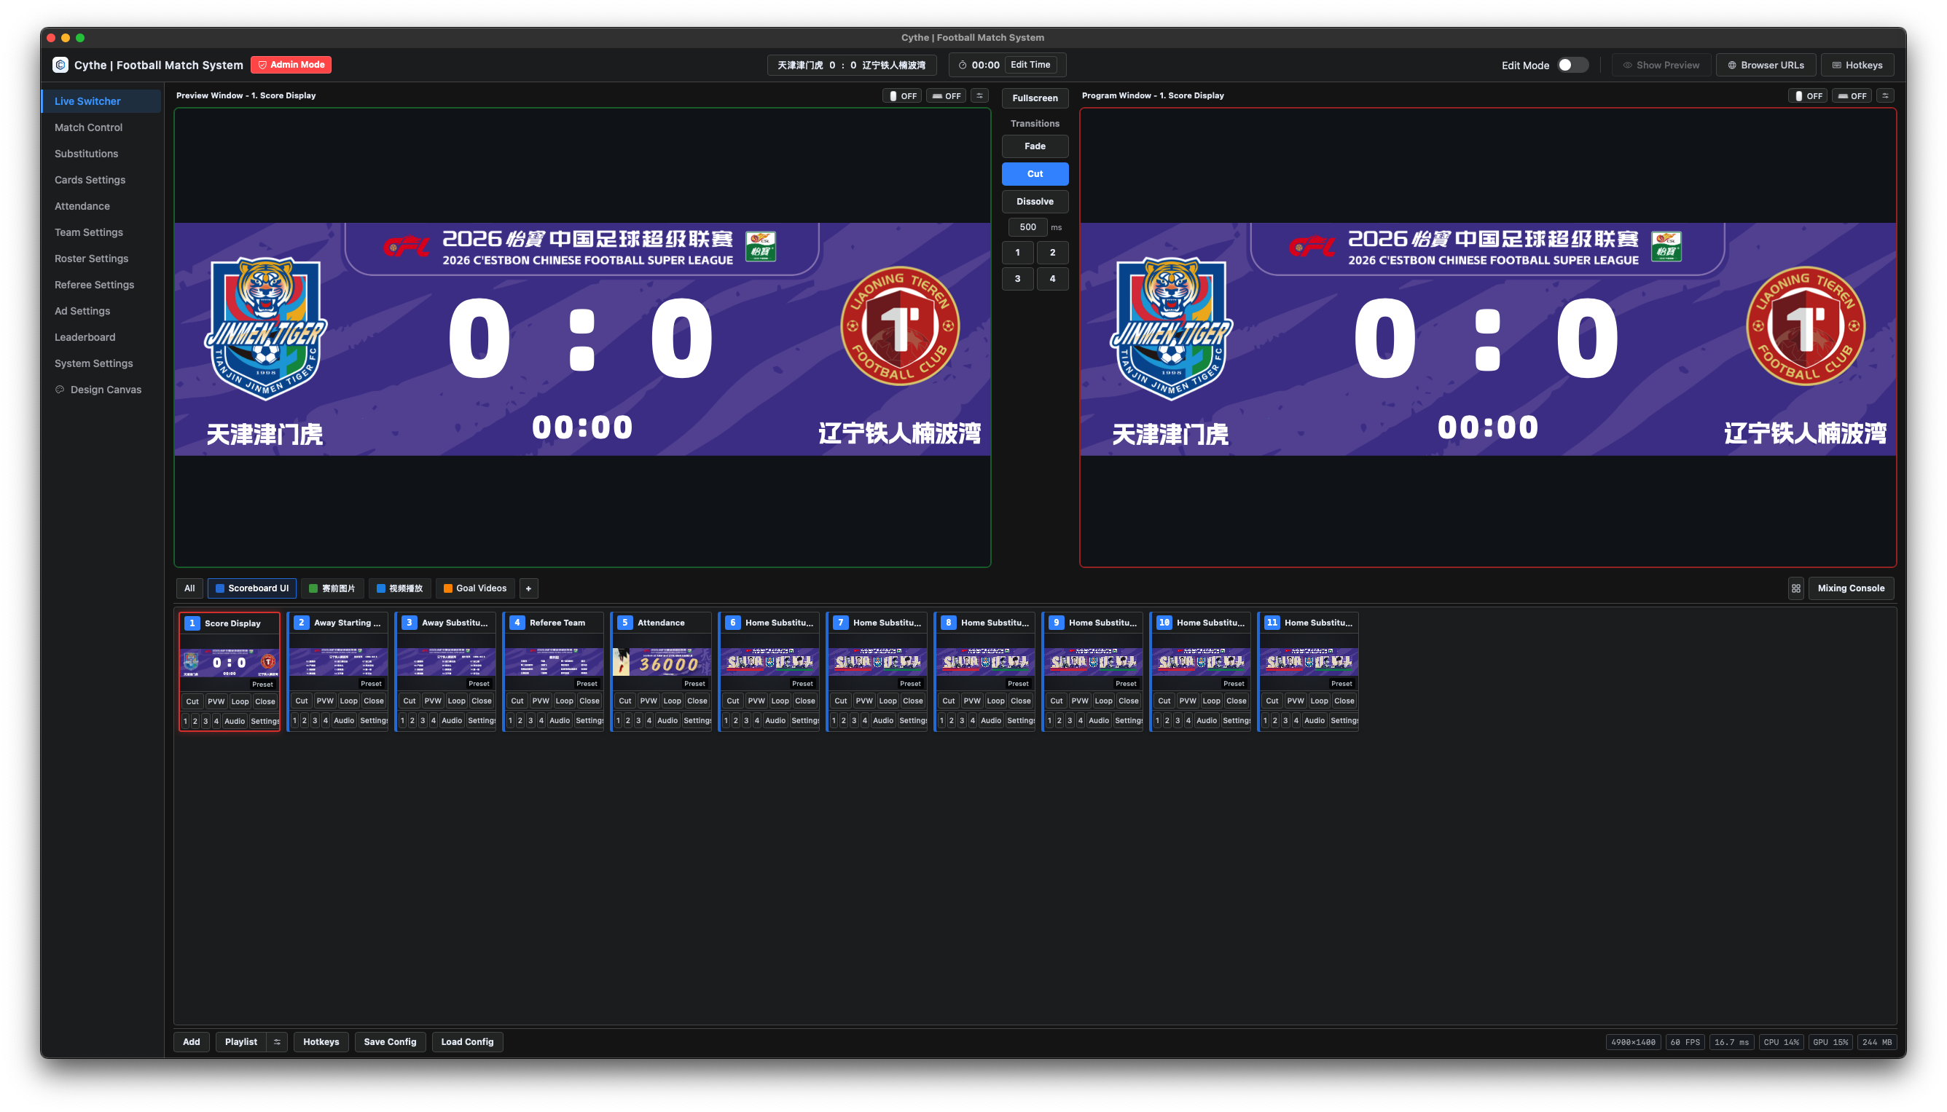This screenshot has width=1947, height=1112.
Task: Open Match Control in sidebar
Action: [x=89, y=127]
